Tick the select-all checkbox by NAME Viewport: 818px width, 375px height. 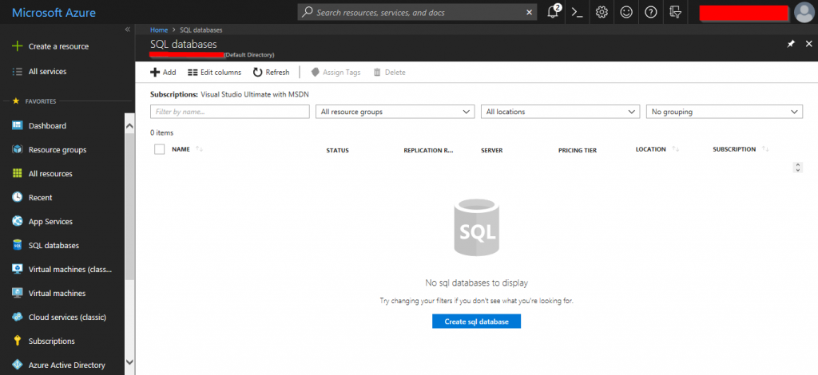(160, 149)
